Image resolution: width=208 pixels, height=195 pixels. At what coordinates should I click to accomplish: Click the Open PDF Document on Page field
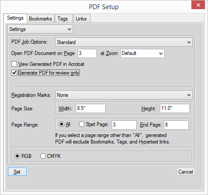[87, 53]
